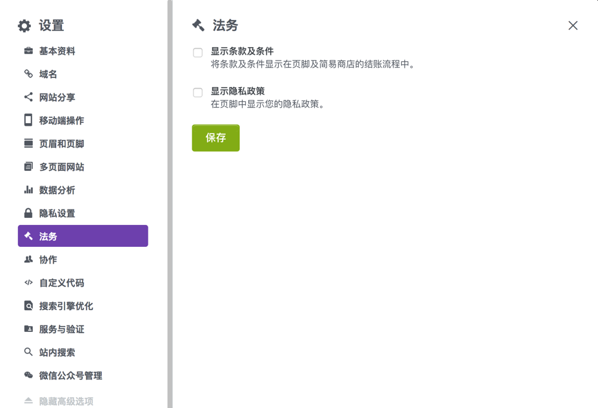598x408 pixels.
Task: Click the eject arrow icon beside 隐藏高级选项
Action: [28, 400]
